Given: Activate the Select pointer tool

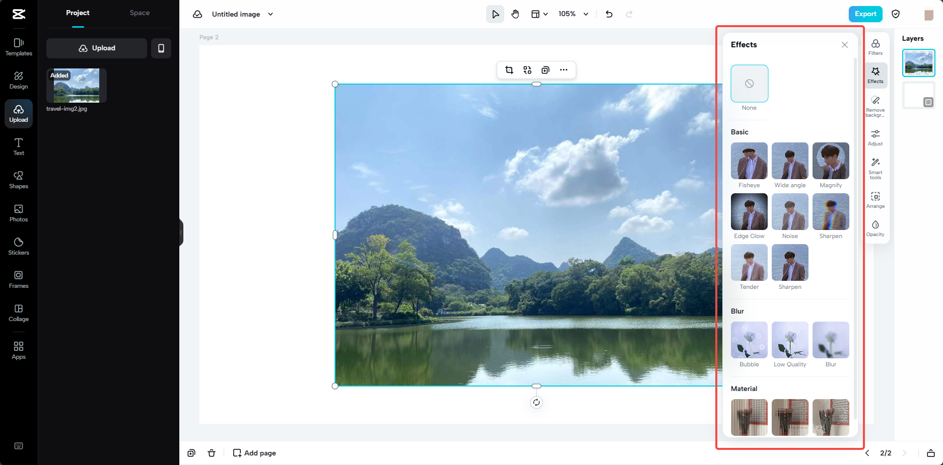Looking at the screenshot, I should [495, 14].
